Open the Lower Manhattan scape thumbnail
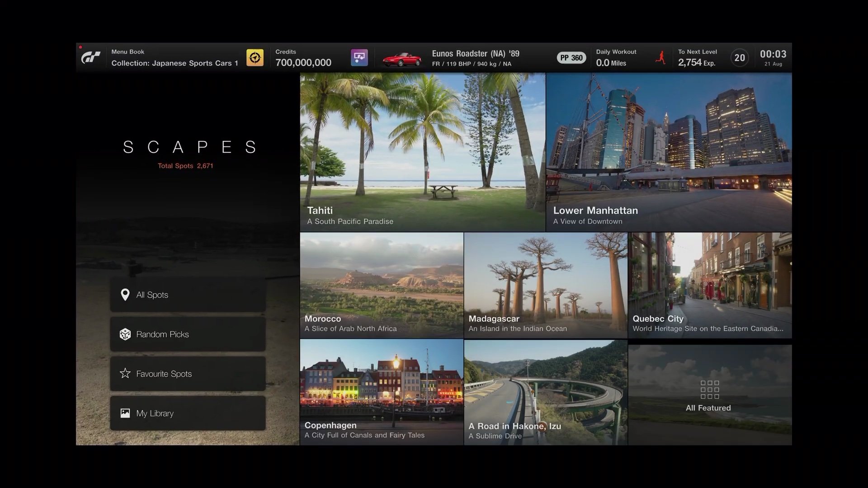868x488 pixels. click(669, 152)
